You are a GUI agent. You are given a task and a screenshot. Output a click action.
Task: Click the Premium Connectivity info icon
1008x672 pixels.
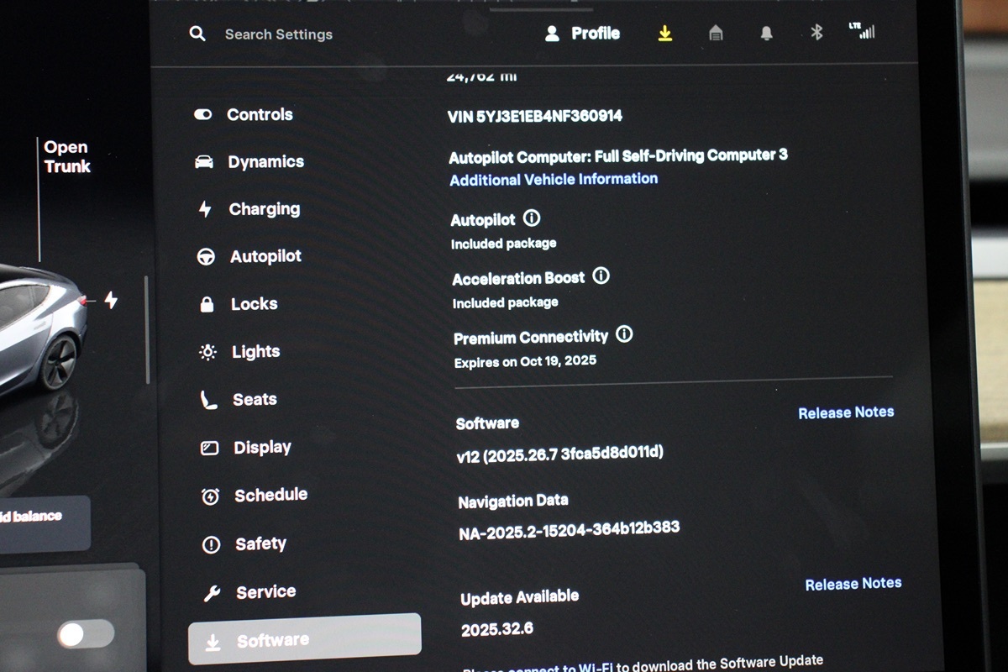coord(624,334)
